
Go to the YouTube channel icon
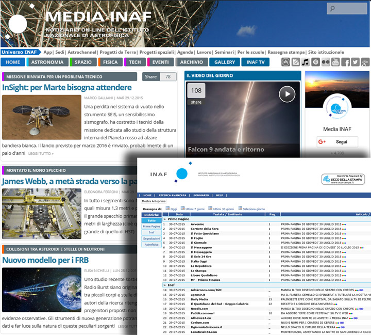(335, 62)
